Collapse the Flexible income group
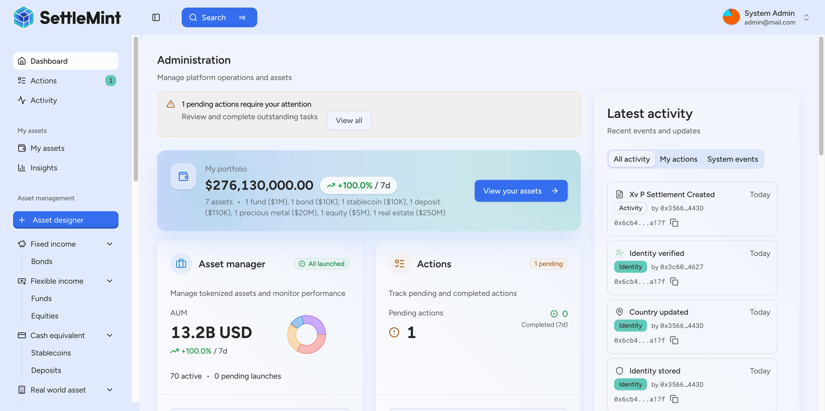The height and width of the screenshot is (411, 825). (110, 281)
